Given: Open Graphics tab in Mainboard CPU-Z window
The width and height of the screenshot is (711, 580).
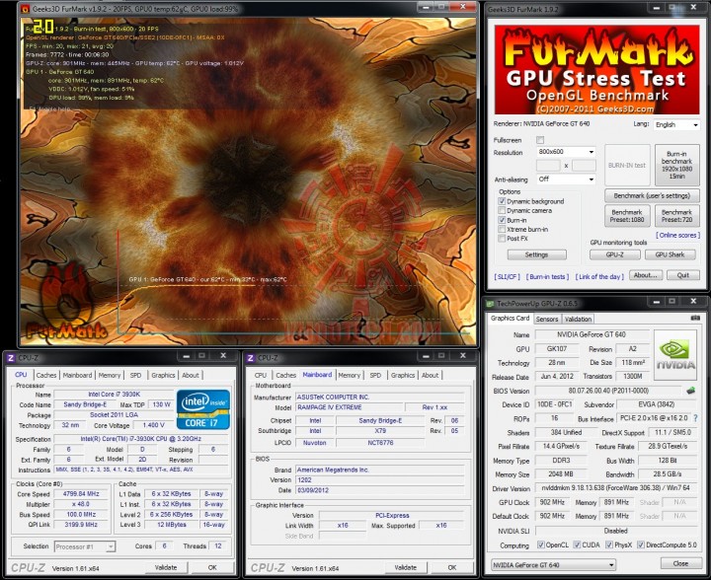Looking at the screenshot, I should click(x=403, y=376).
